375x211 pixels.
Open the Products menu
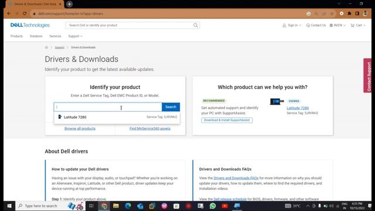(x=16, y=36)
